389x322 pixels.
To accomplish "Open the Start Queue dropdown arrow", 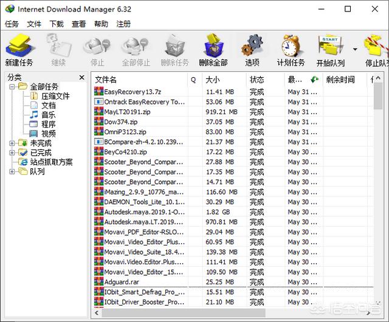I will [x=355, y=49].
